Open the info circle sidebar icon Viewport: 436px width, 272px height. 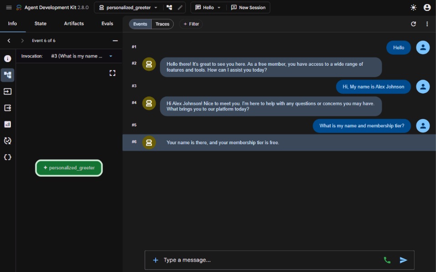[7, 58]
